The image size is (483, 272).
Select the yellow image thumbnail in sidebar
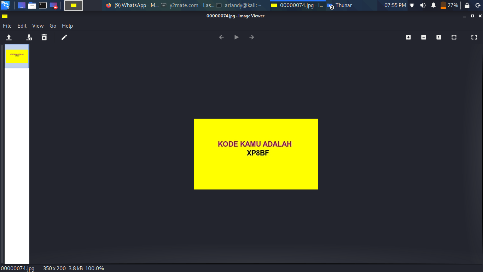point(17,56)
